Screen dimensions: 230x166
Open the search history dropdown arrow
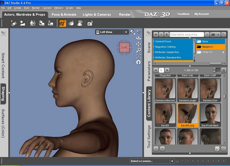207,35
